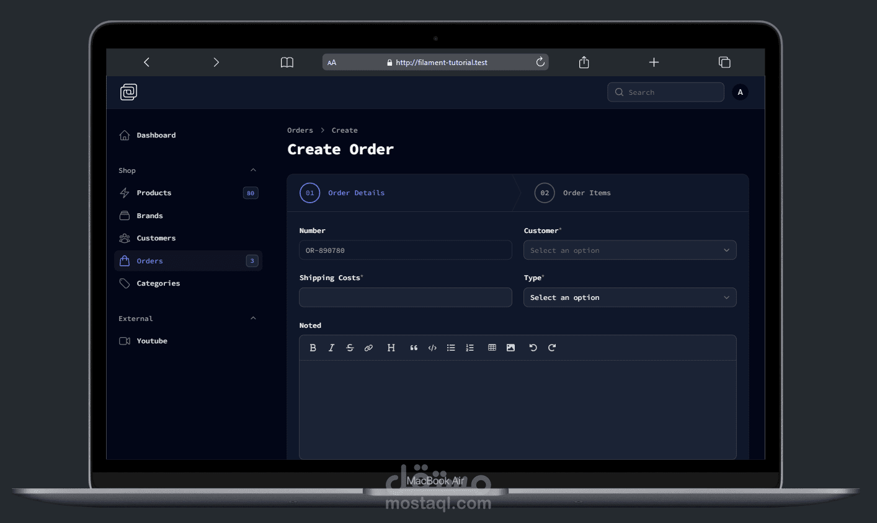Click the Orders count badge 3
This screenshot has height=523, width=877.
click(252, 261)
